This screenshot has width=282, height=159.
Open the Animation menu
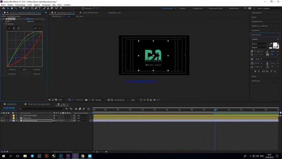click(46, 5)
